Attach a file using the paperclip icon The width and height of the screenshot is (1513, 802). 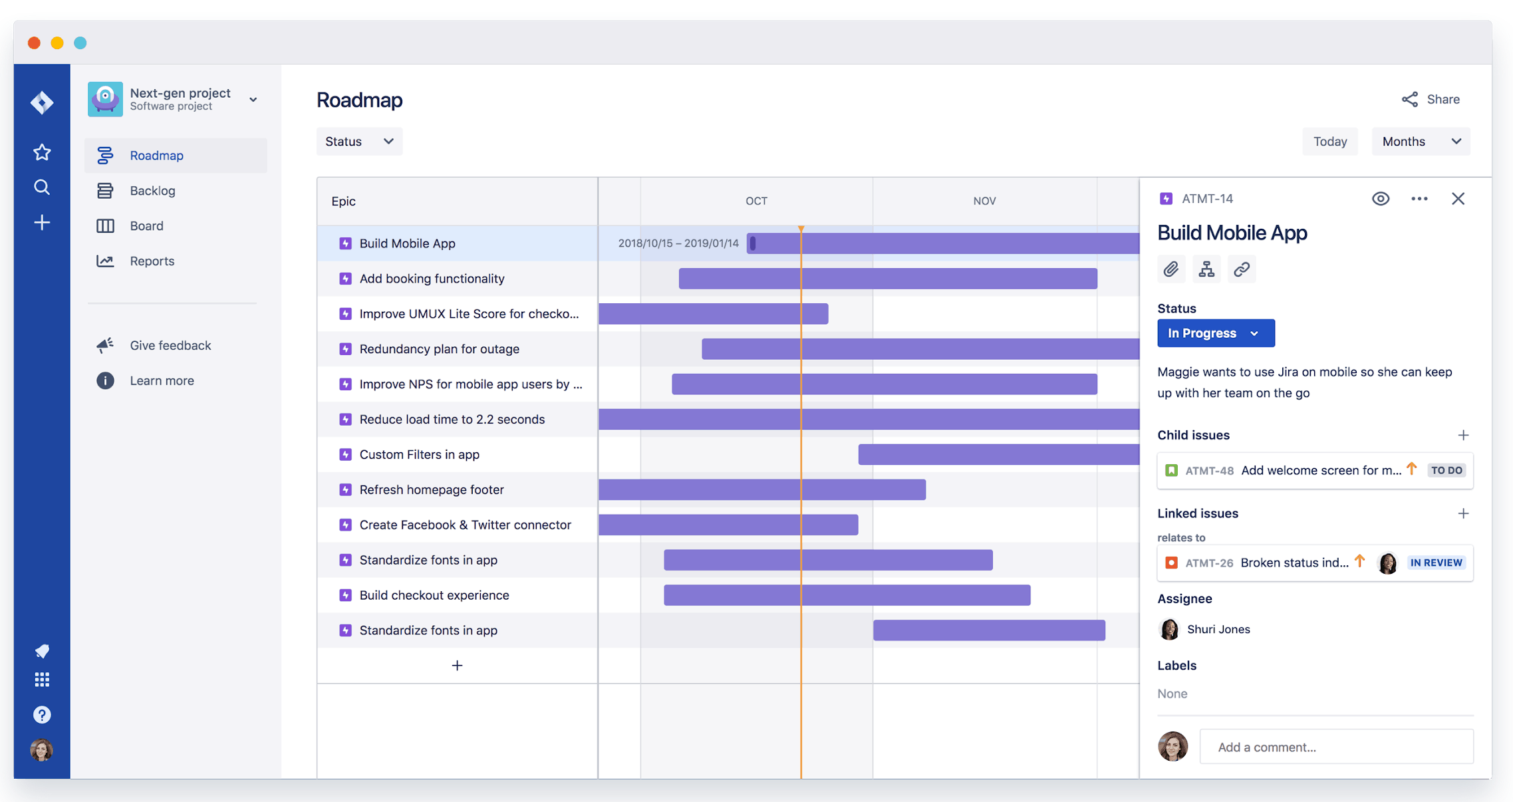1171,269
